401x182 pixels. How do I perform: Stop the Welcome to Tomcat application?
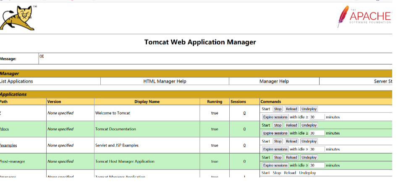pos(278,109)
